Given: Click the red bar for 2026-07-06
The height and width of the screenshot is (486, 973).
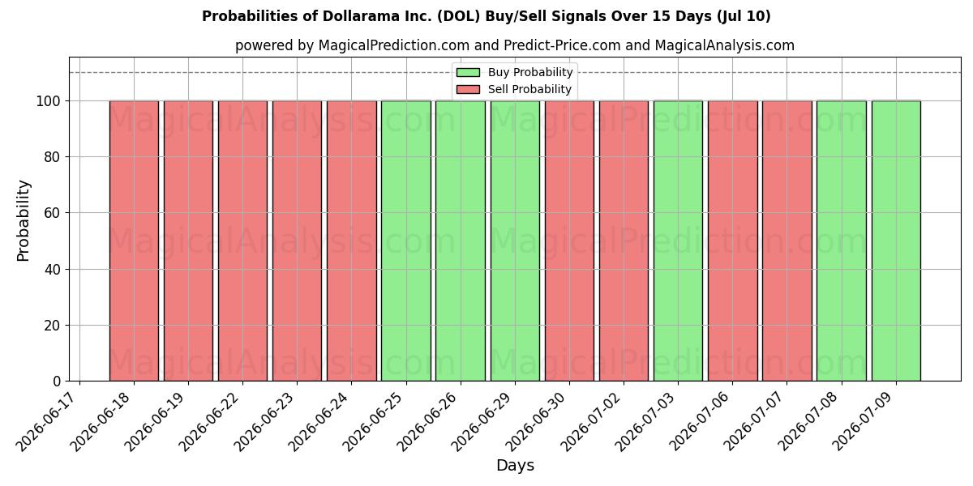Looking at the screenshot, I should 732,241.
